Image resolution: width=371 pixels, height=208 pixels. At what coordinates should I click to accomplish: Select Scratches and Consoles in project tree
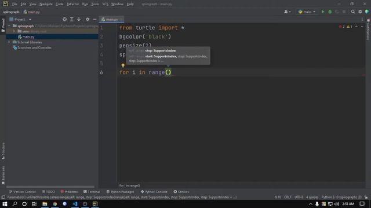click(x=34, y=47)
